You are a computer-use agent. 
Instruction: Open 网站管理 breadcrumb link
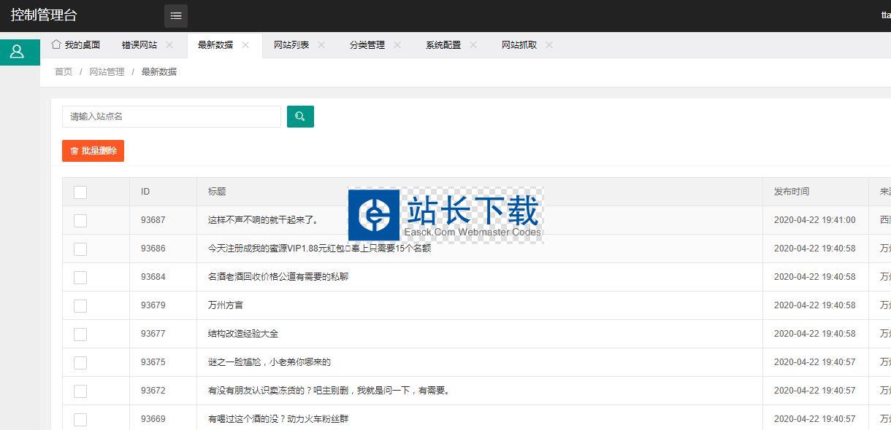107,72
